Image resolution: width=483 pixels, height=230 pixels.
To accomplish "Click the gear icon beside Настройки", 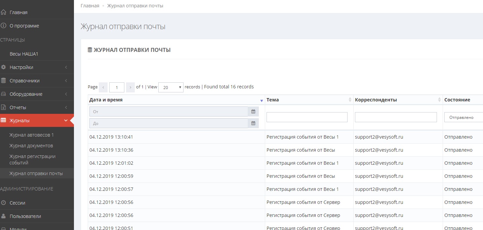I will tap(3, 67).
